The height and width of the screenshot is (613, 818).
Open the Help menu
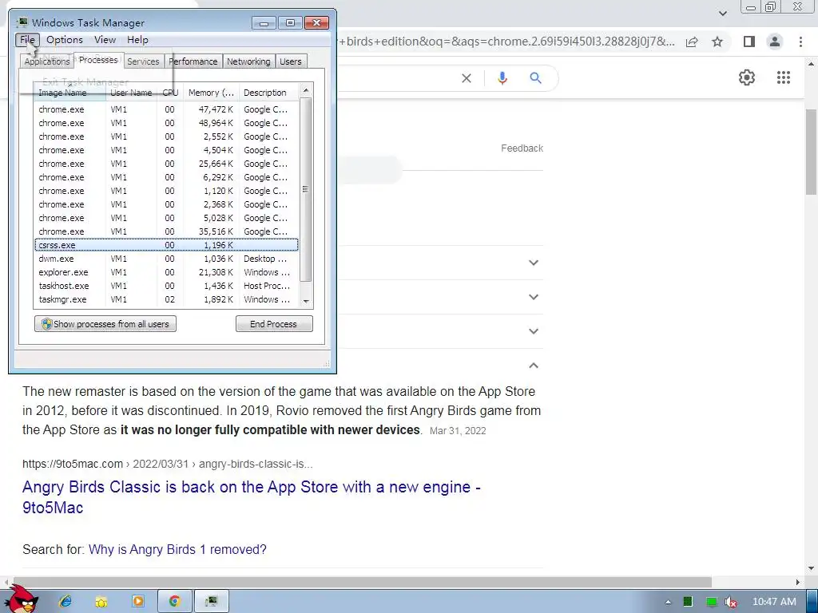coord(137,40)
